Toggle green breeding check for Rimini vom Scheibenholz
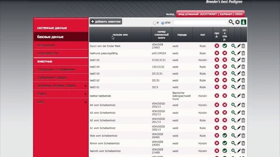Viewport: 280px width, 157px height. click(224, 143)
